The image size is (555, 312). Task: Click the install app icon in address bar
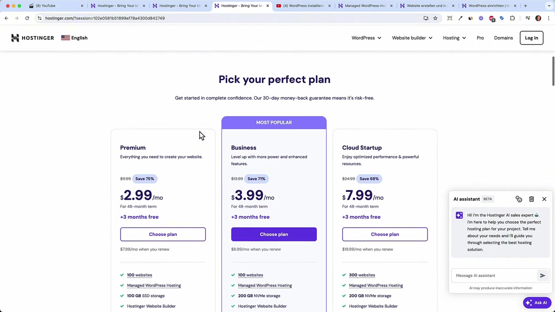(426, 18)
